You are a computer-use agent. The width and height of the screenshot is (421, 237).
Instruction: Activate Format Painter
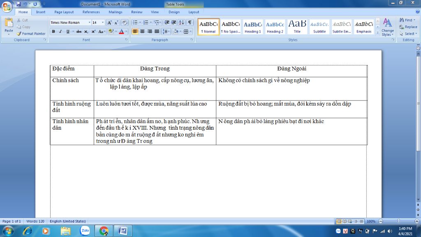click(x=31, y=34)
